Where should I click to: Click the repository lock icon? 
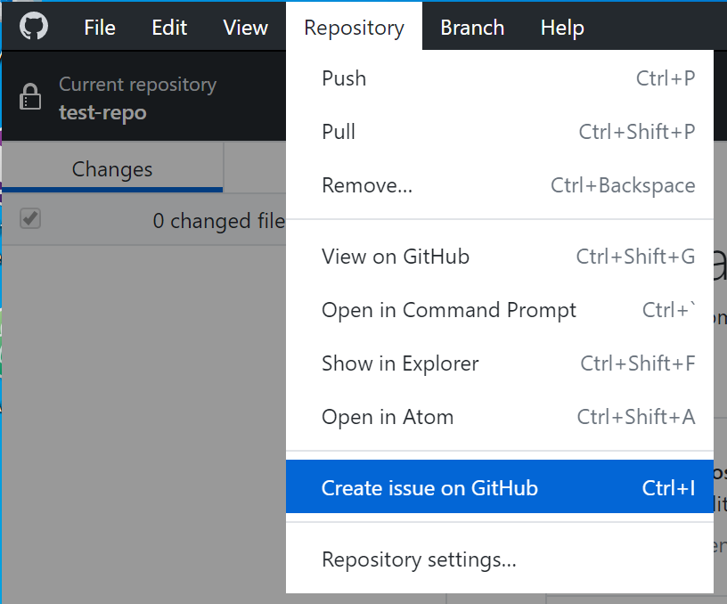point(30,96)
